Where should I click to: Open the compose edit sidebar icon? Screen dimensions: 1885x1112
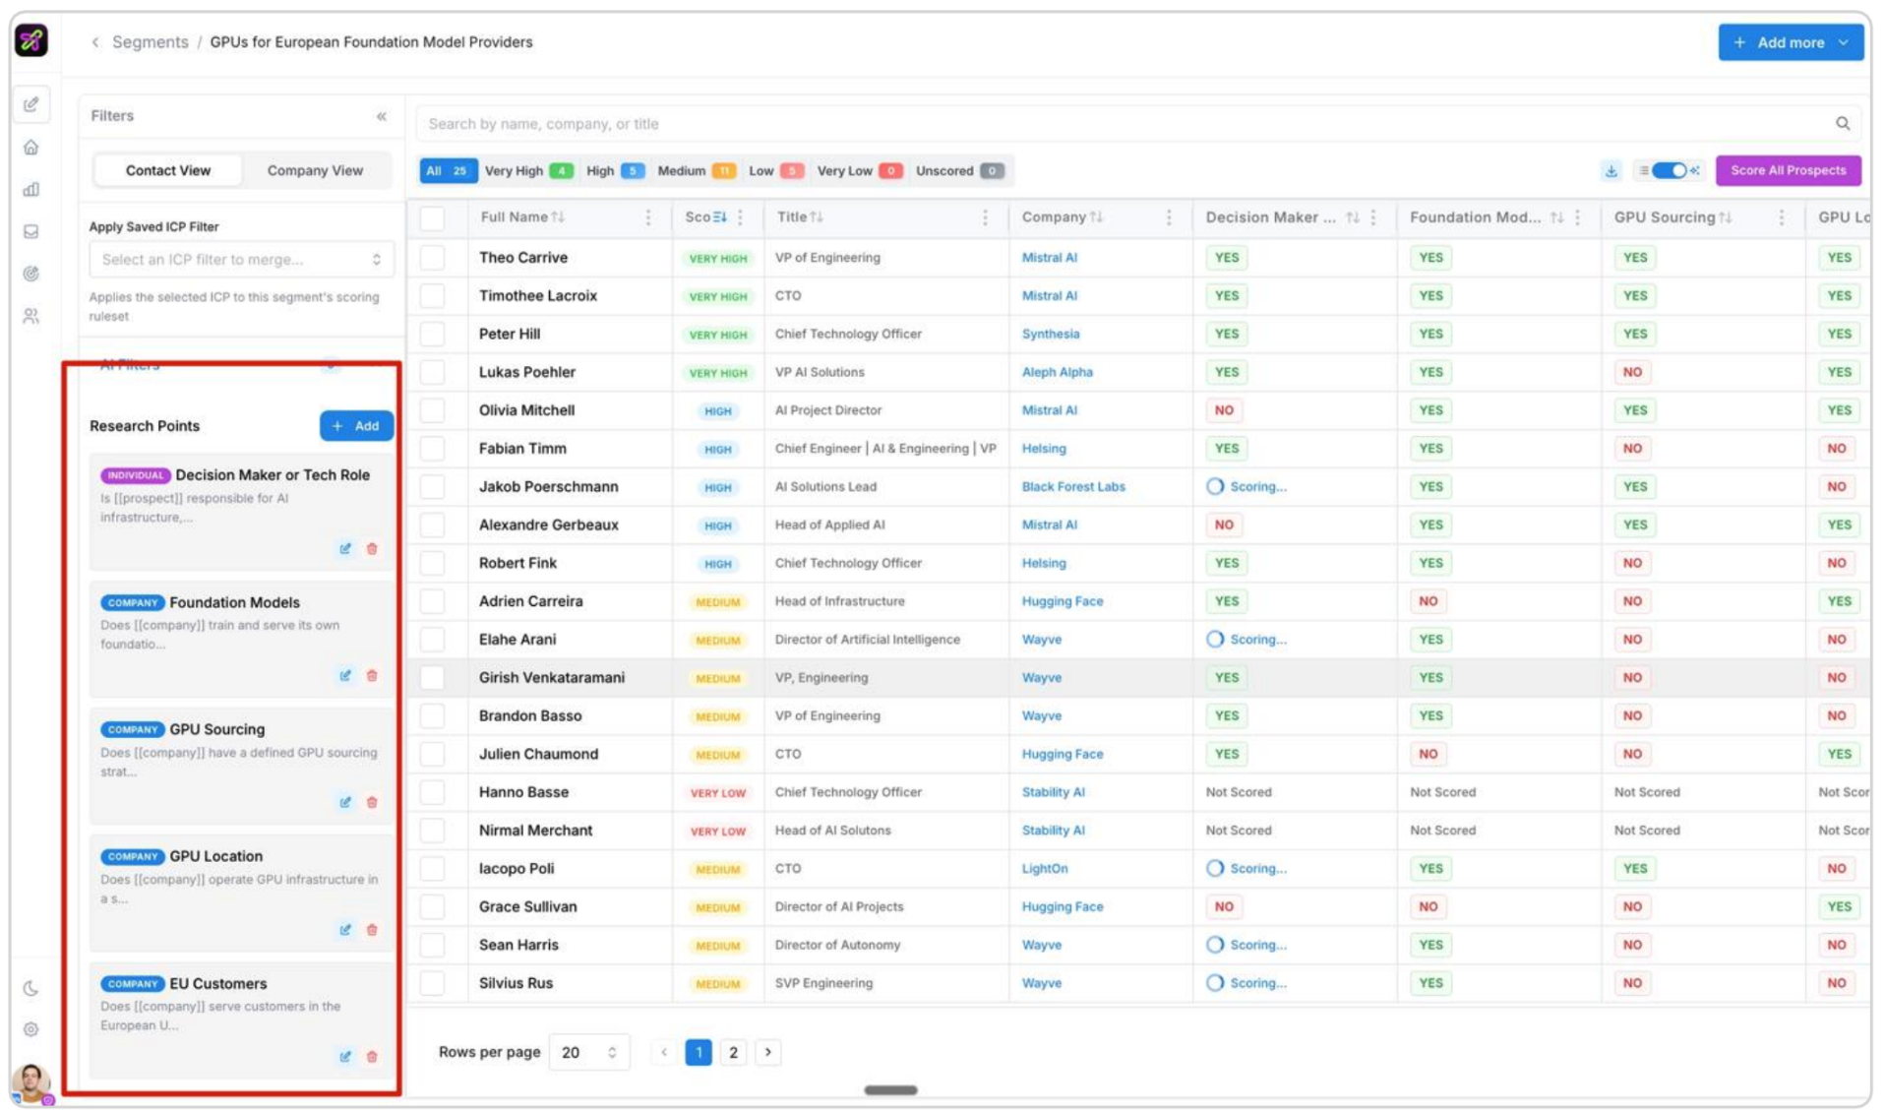coord(31,104)
